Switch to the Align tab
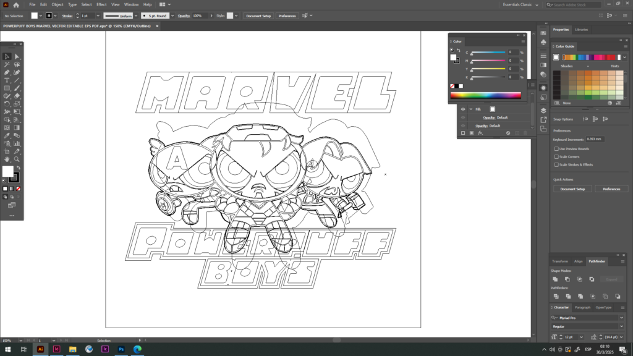 tap(578, 261)
